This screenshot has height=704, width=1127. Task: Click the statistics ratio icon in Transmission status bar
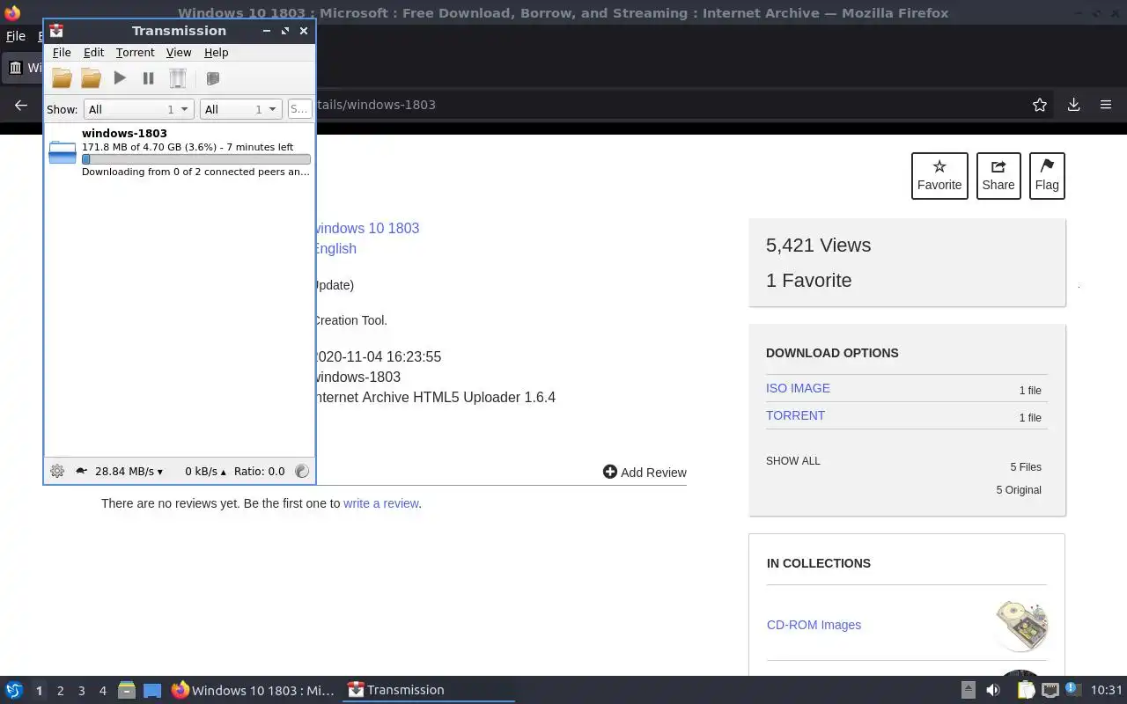coord(302,471)
